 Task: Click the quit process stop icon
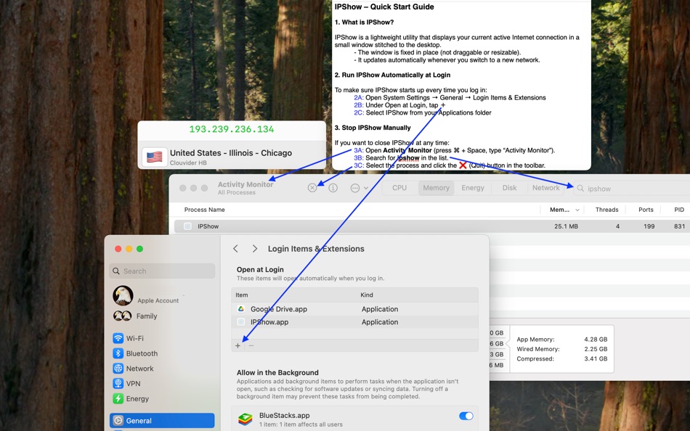coord(312,187)
